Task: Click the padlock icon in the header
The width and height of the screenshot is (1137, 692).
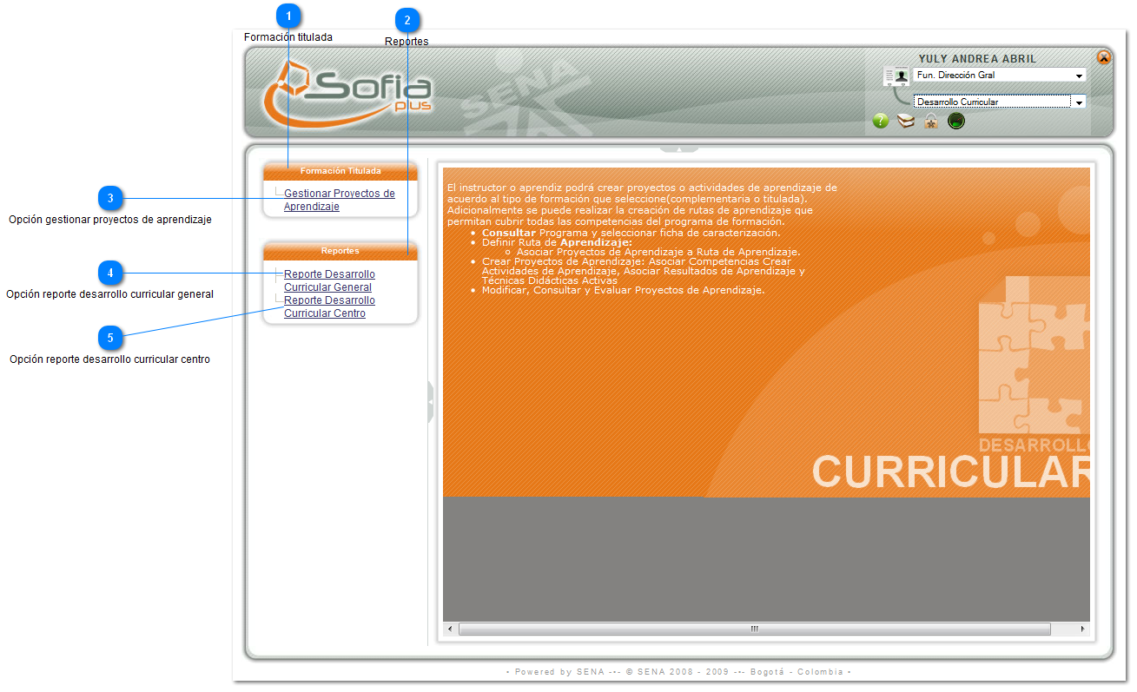Action: (931, 122)
